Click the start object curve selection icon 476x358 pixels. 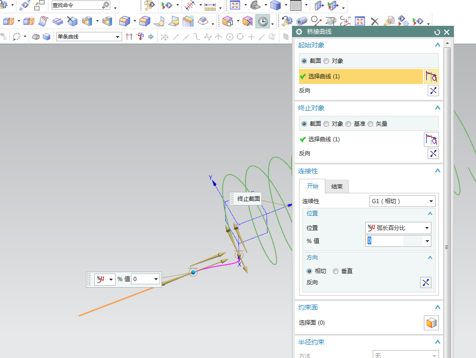[431, 76]
